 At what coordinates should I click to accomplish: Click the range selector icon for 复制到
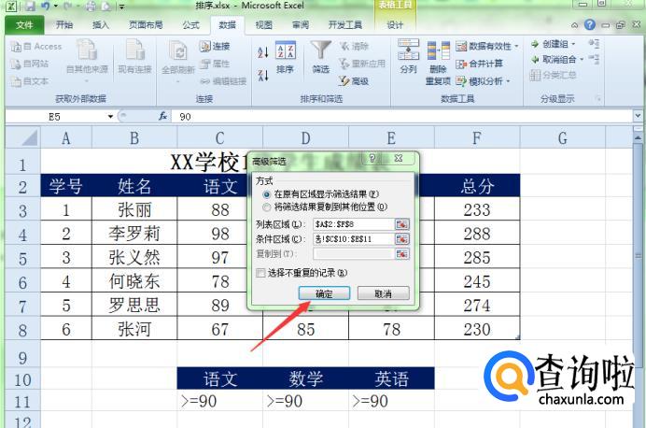402,253
